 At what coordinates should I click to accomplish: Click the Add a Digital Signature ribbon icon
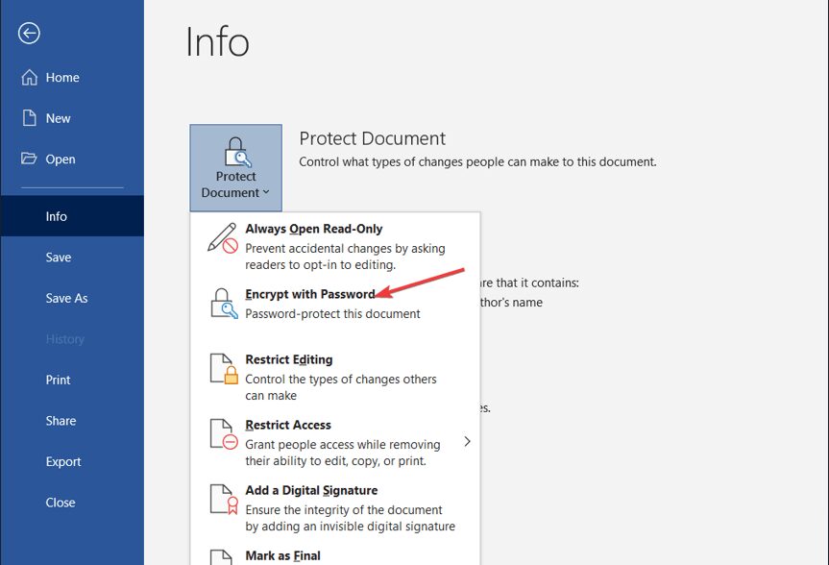223,500
